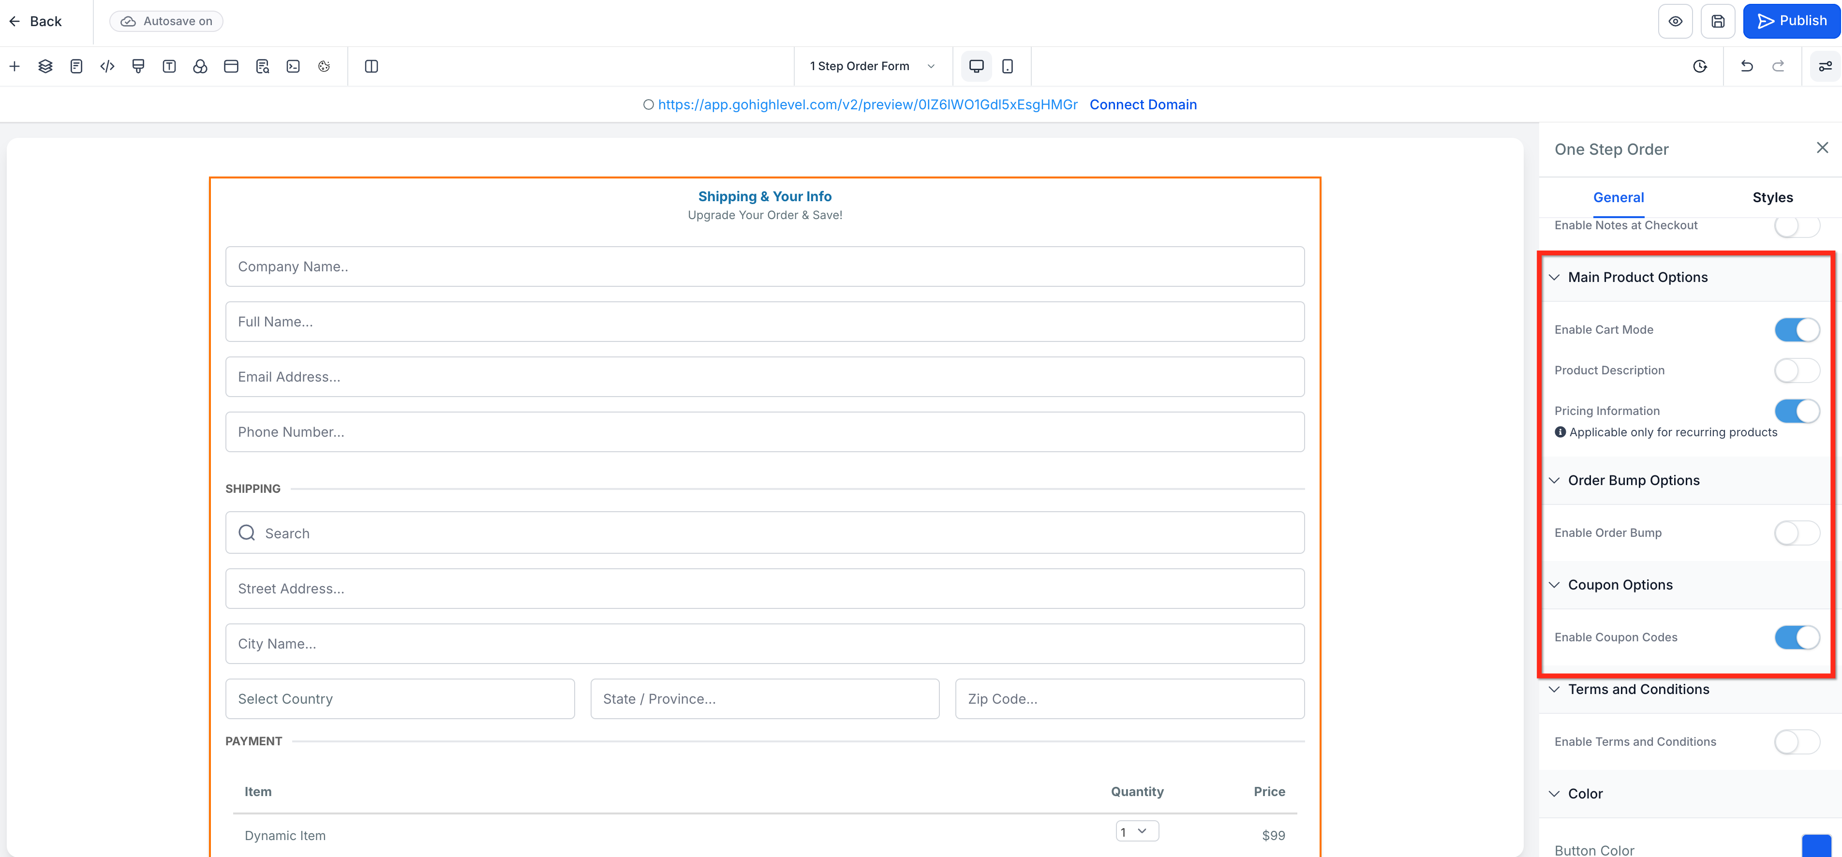1842x857 pixels.
Task: Click the Publish button
Action: (x=1791, y=21)
